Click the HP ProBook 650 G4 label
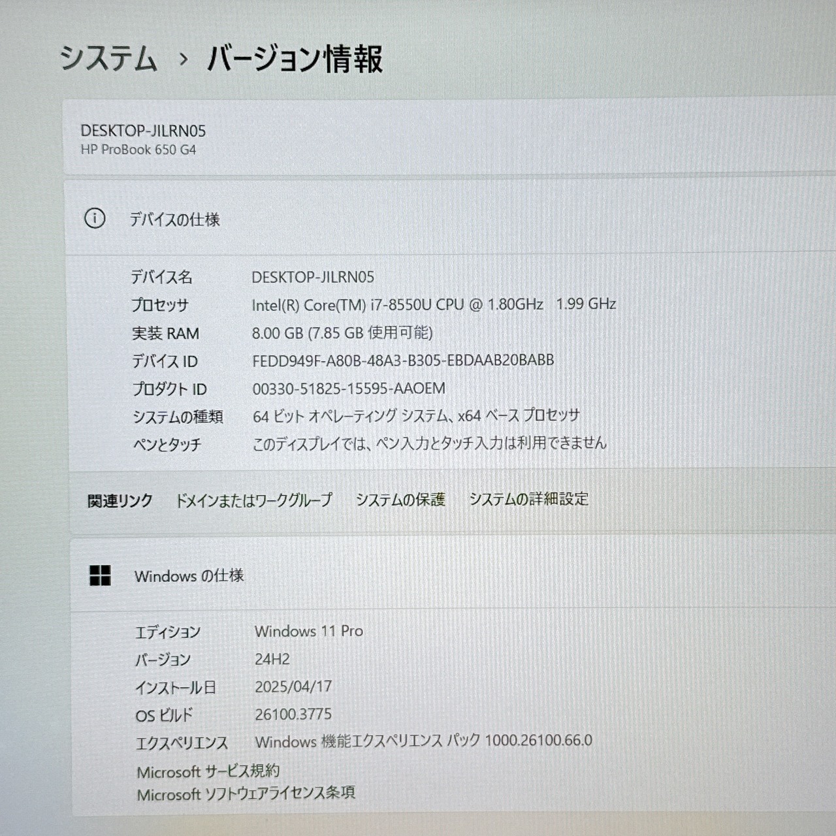The width and height of the screenshot is (836, 836). coord(139,150)
